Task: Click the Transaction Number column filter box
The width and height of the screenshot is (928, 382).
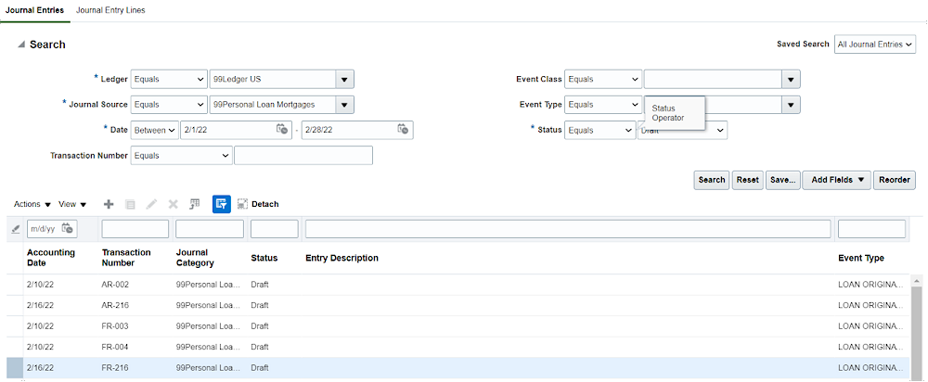Action: [x=135, y=229]
